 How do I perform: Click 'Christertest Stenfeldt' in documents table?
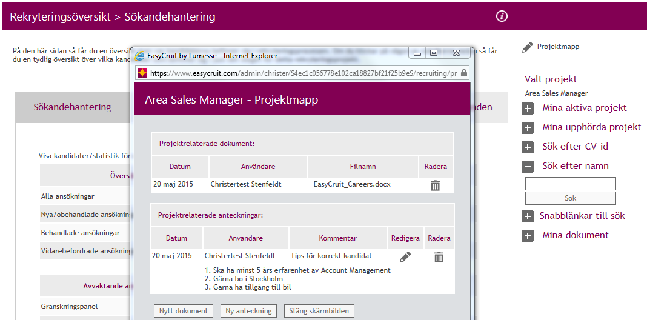246,184
